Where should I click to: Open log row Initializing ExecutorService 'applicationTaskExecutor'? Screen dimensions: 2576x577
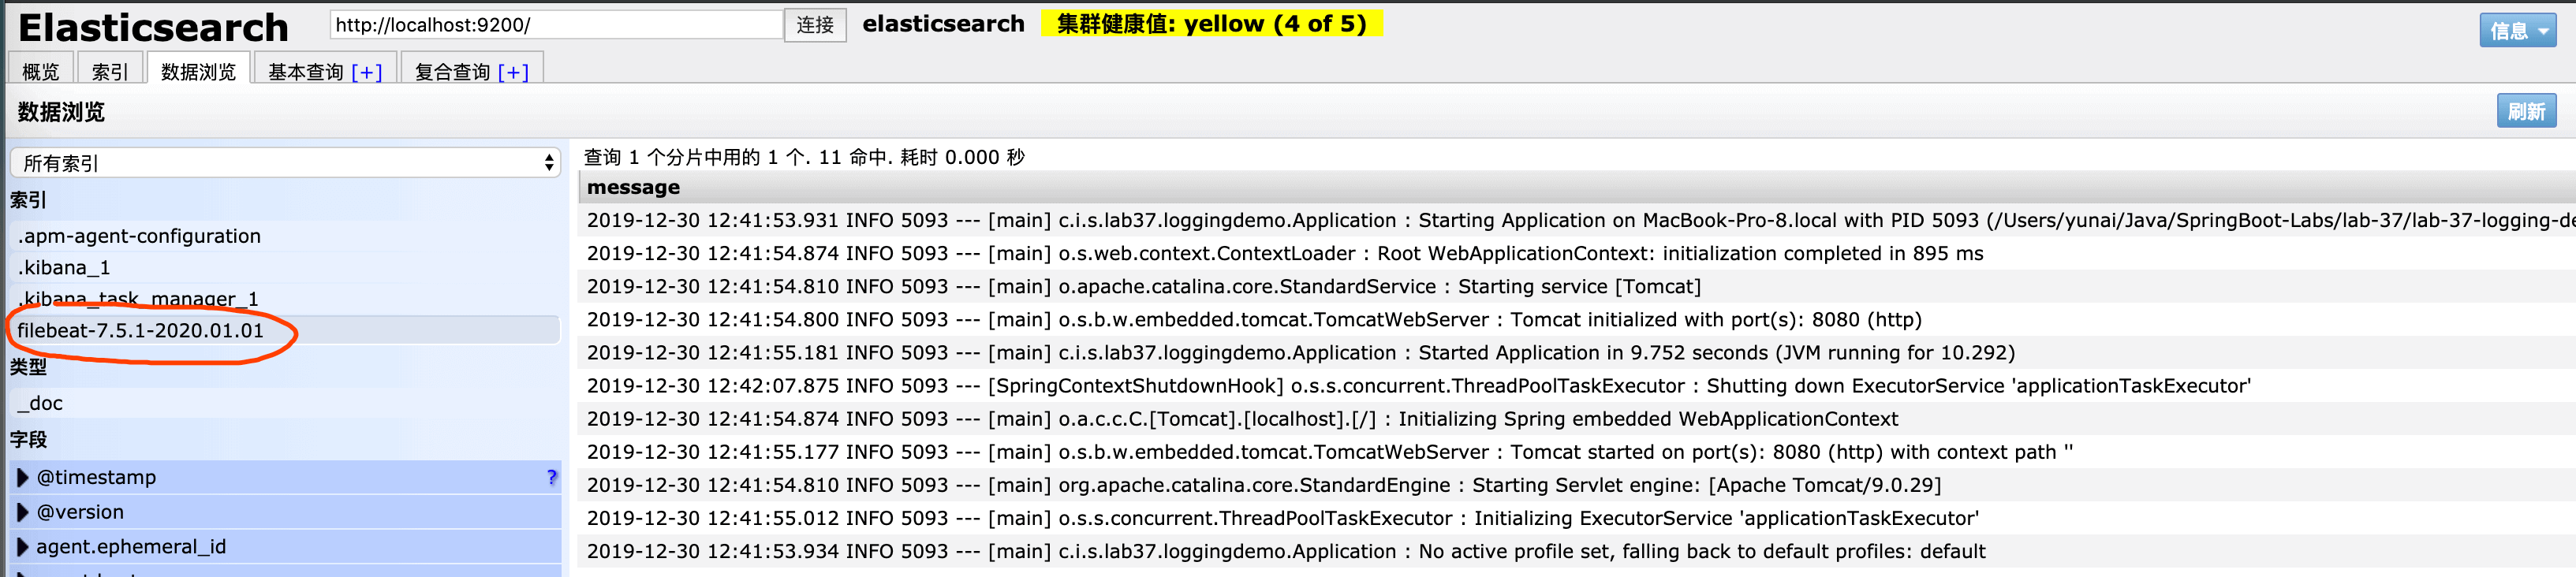pyautogui.click(x=1576, y=517)
